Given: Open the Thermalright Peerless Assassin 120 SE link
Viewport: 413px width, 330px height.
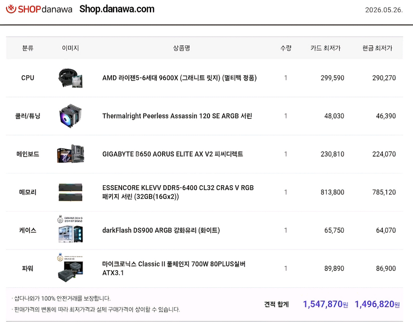Looking at the screenshot, I should (177, 116).
